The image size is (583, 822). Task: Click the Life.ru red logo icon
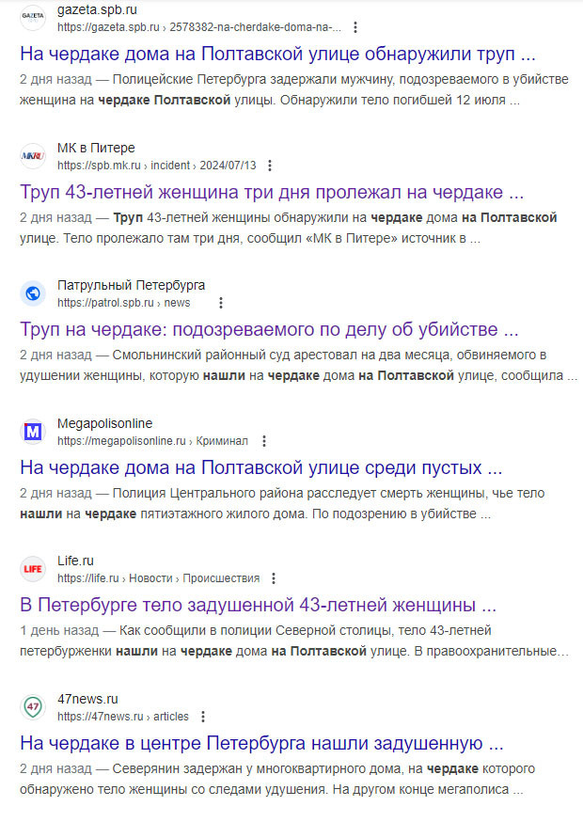(x=33, y=569)
